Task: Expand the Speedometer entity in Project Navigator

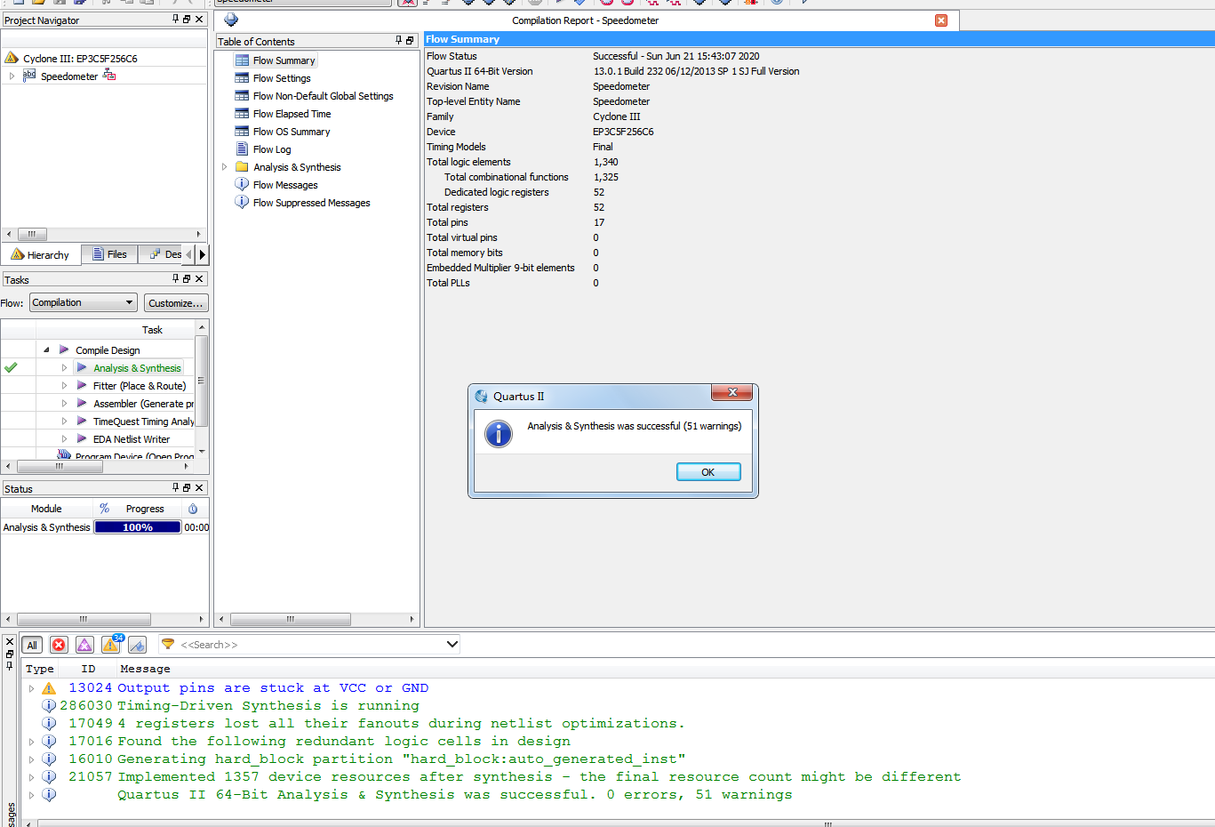Action: pyautogui.click(x=12, y=76)
